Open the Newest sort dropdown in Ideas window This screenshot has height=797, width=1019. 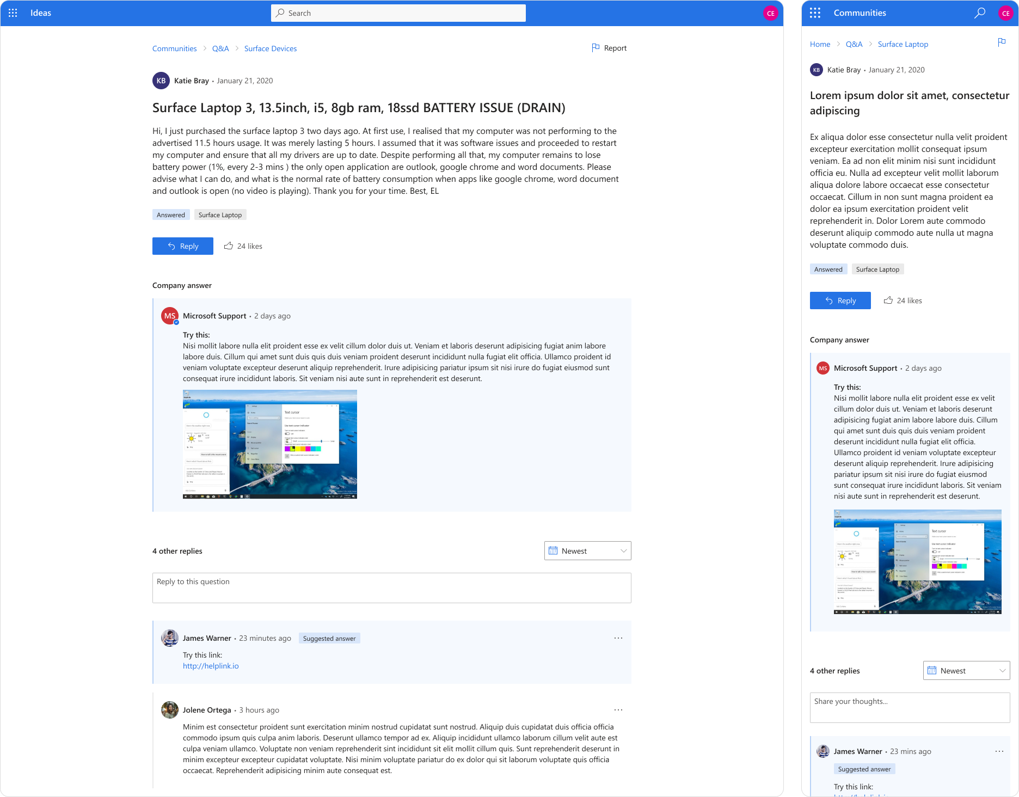[x=588, y=550]
